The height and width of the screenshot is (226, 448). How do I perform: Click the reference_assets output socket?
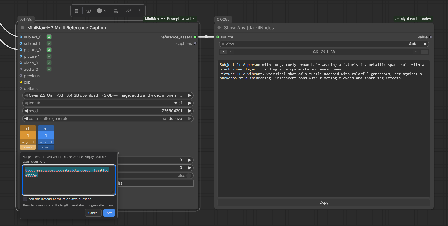pos(195,37)
